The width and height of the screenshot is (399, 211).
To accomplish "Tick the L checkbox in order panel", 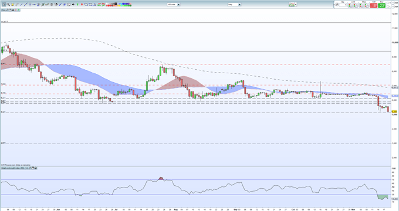I will (x=388, y=6).
